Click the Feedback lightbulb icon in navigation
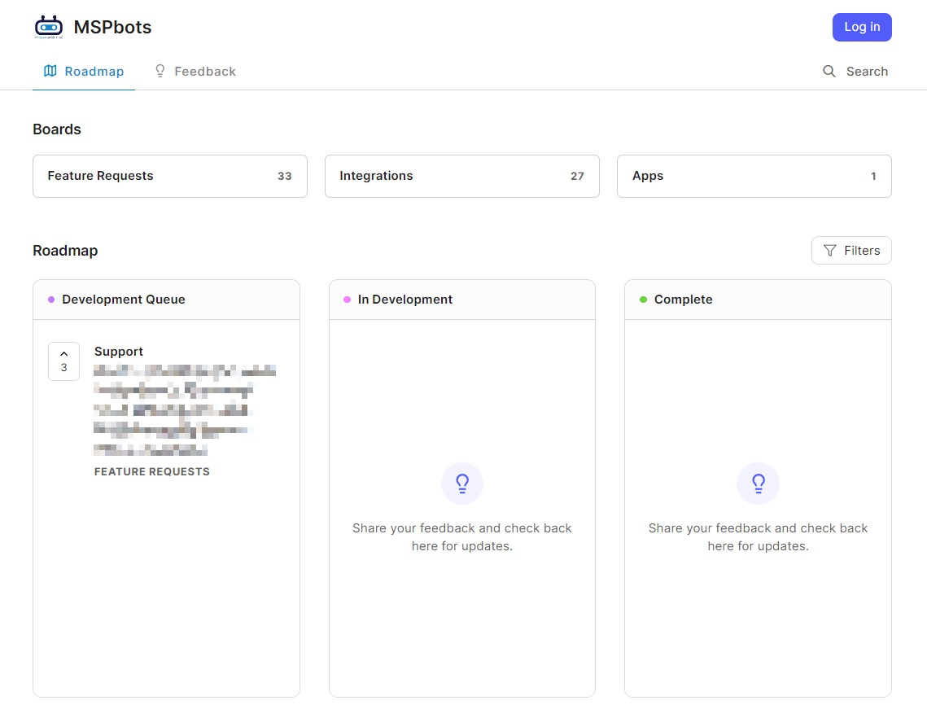Image resolution: width=927 pixels, height=709 pixels. click(160, 71)
